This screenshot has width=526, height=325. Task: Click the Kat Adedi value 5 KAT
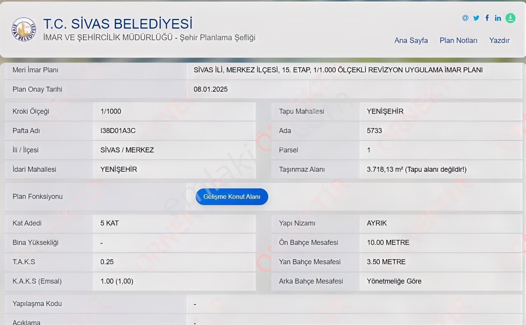coord(109,223)
